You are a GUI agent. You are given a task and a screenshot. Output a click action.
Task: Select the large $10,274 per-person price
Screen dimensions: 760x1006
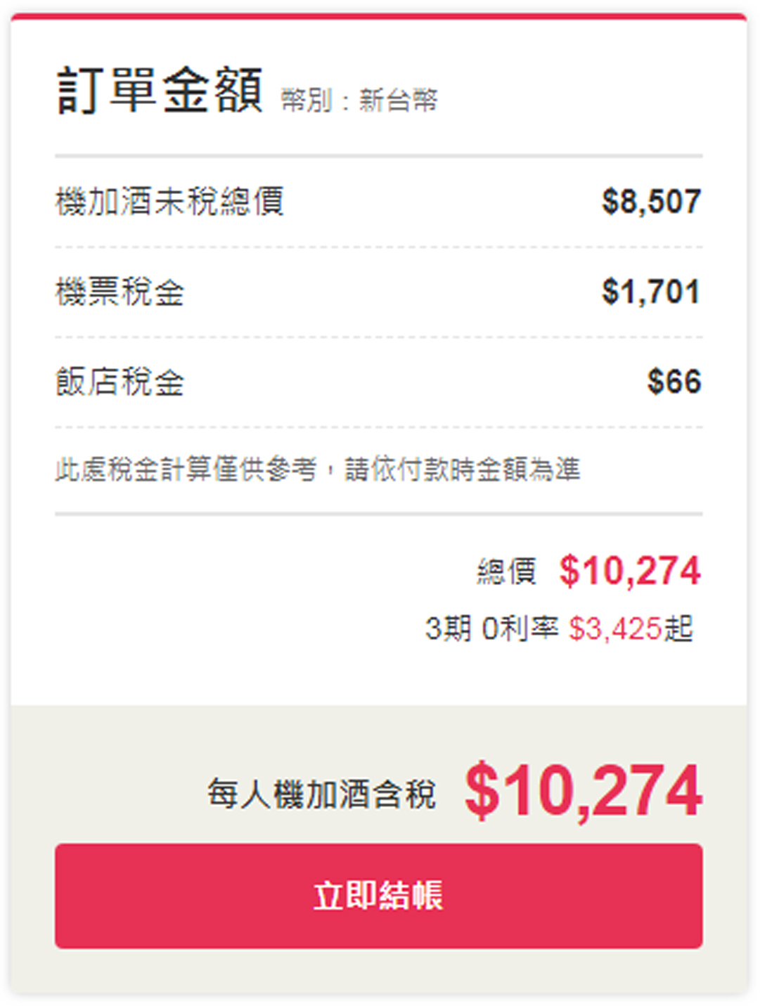[x=583, y=792]
